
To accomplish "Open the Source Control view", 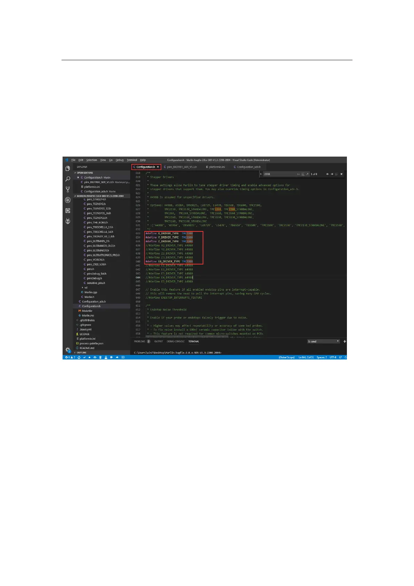I will click(68, 189).
